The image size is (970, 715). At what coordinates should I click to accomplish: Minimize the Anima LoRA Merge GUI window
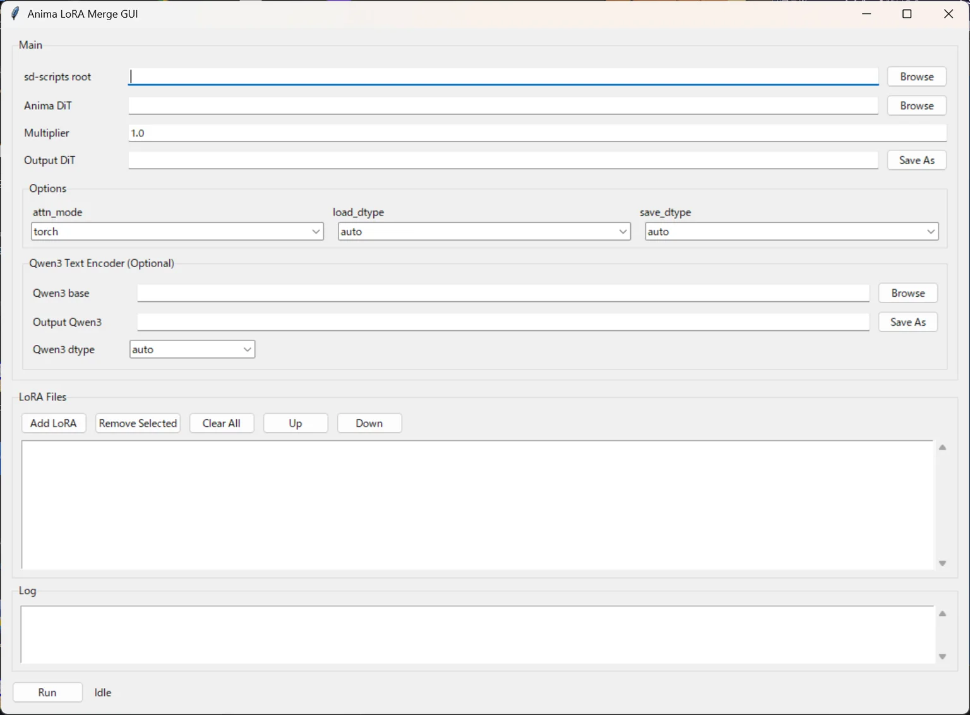point(866,14)
